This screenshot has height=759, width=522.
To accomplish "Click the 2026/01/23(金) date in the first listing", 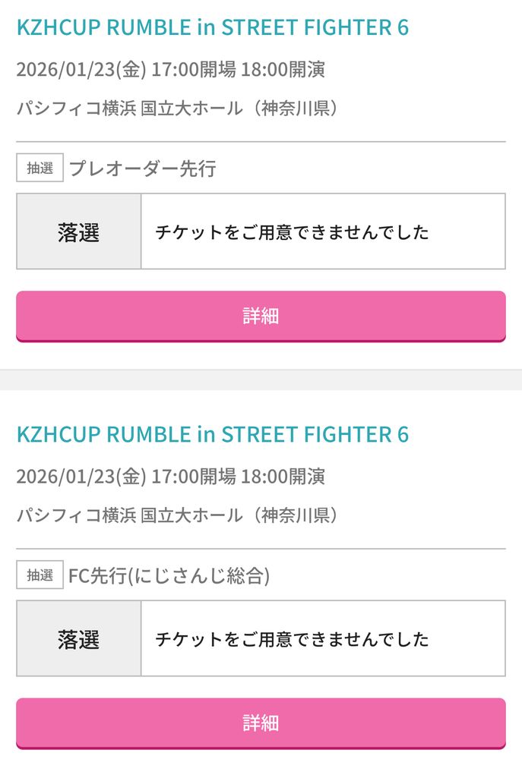I will point(81,70).
